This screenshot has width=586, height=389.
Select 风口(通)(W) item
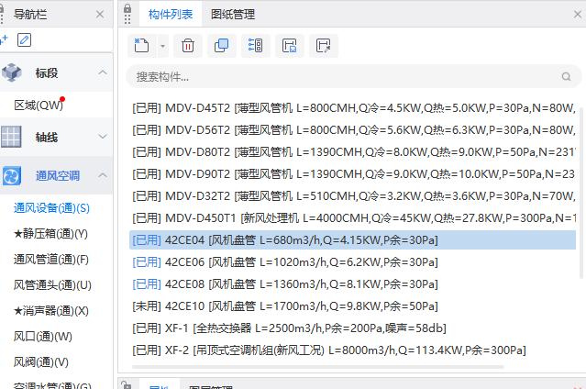(x=42, y=337)
